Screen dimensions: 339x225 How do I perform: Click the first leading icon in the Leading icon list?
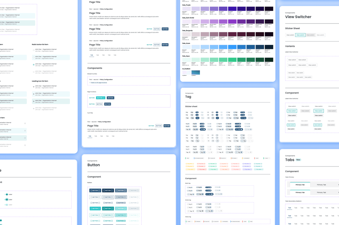33,87
